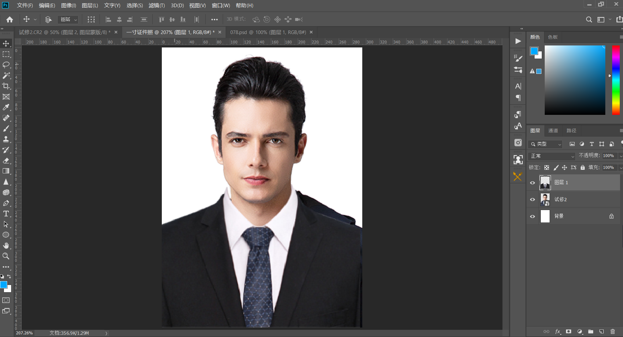
Task: Toggle lock all padlock icon
Action: click(x=583, y=168)
